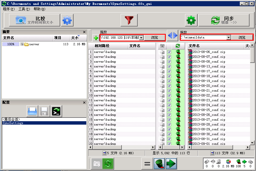The width and height of the screenshot is (256, 171).
Task: Toggle the equal files (=) view button
Action: 147,164
